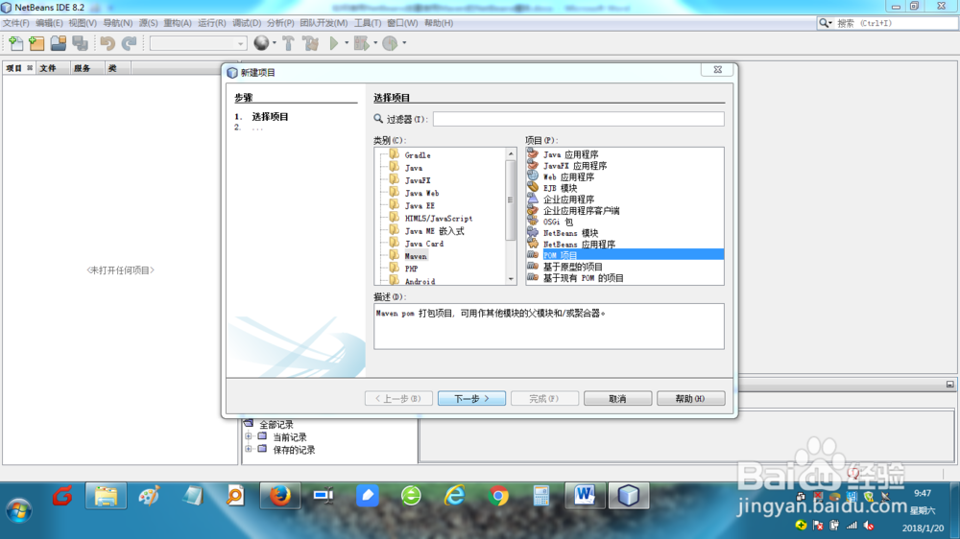The height and width of the screenshot is (539, 960).
Task: Select the PHP category
Action: [411, 269]
